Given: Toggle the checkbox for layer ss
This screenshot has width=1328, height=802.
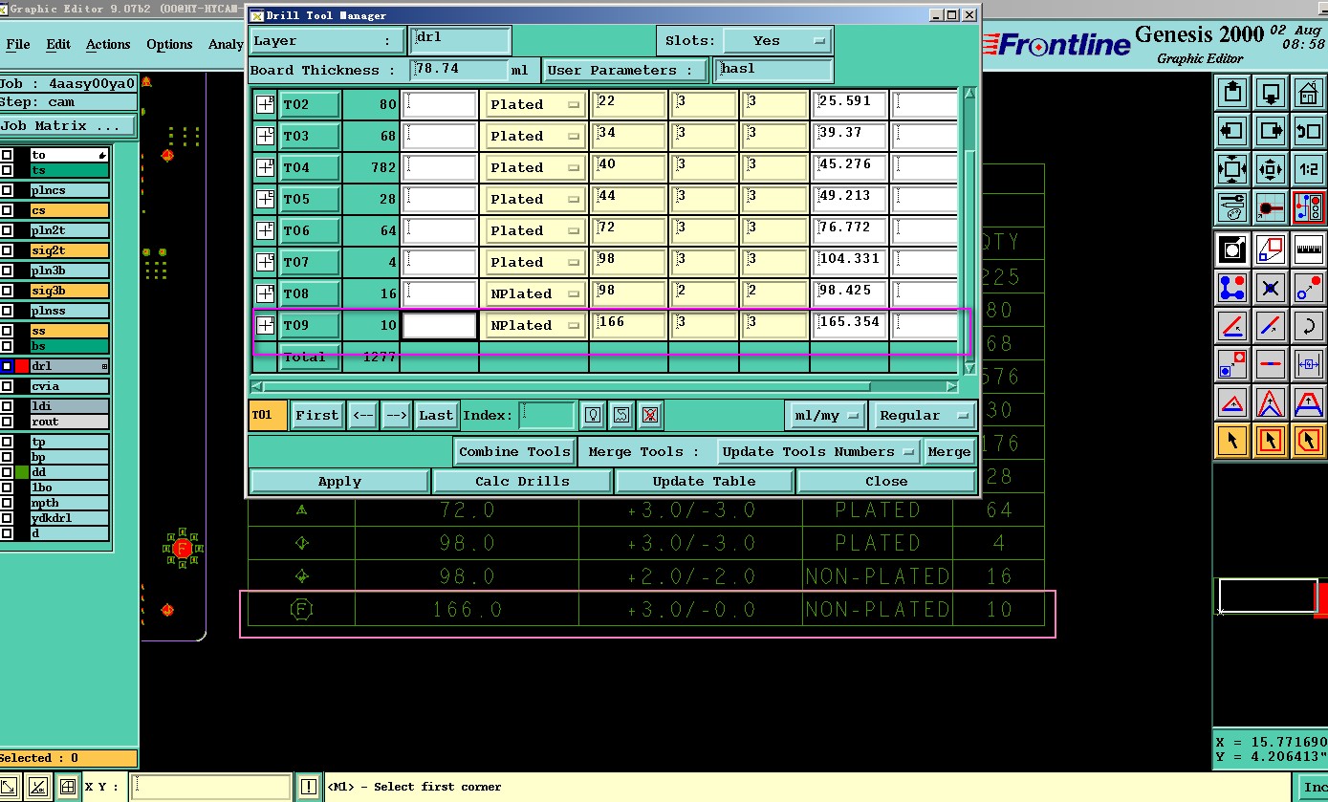Looking at the screenshot, I should click(7, 331).
